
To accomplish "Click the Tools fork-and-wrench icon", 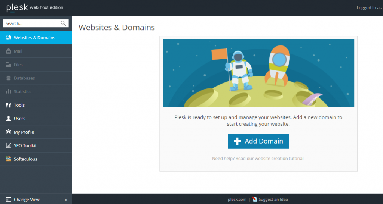I will point(8,105).
